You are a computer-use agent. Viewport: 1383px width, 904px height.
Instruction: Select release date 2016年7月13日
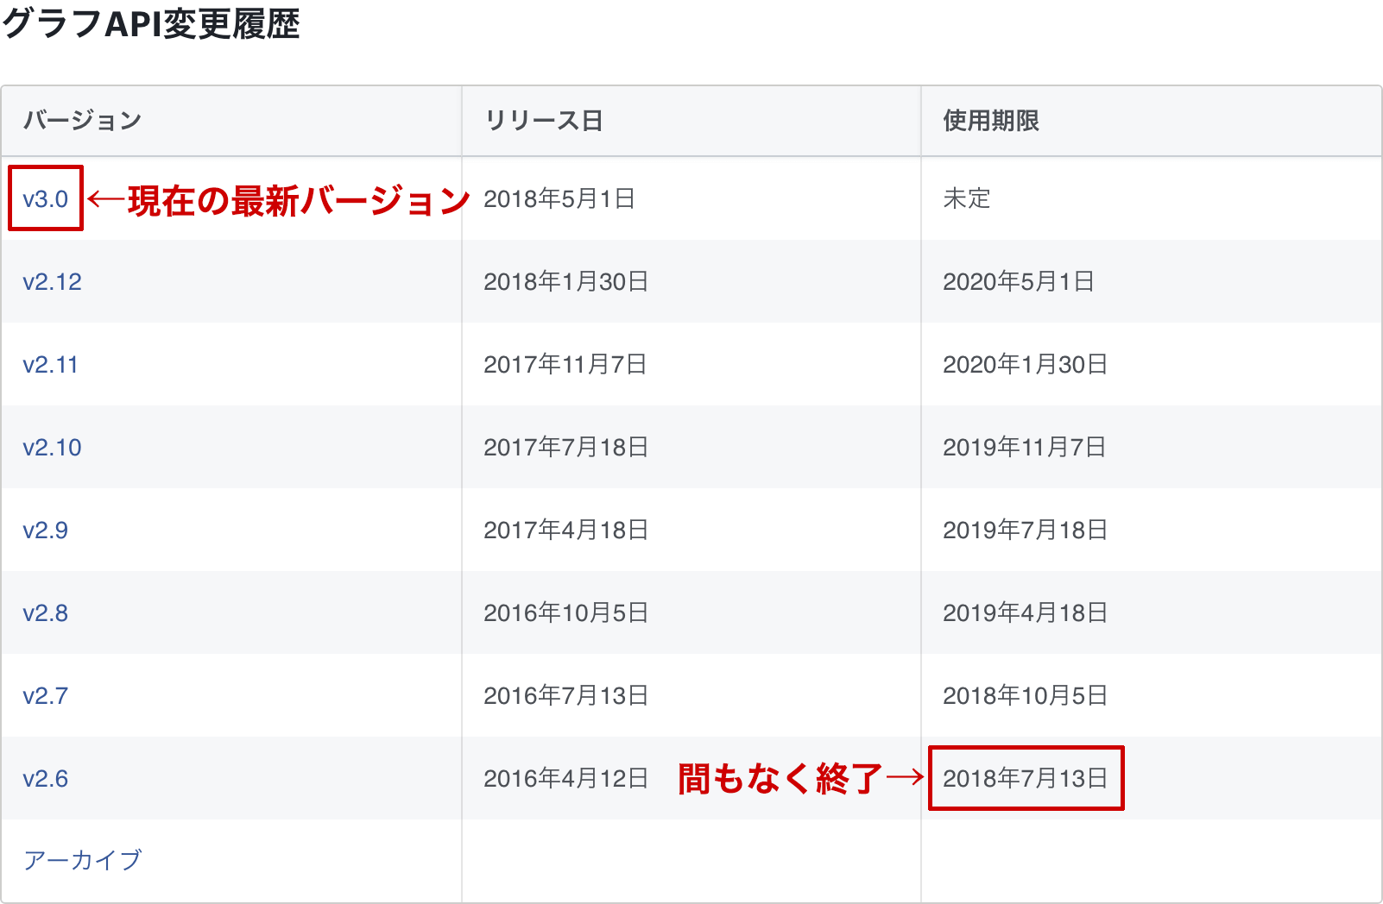[566, 696]
